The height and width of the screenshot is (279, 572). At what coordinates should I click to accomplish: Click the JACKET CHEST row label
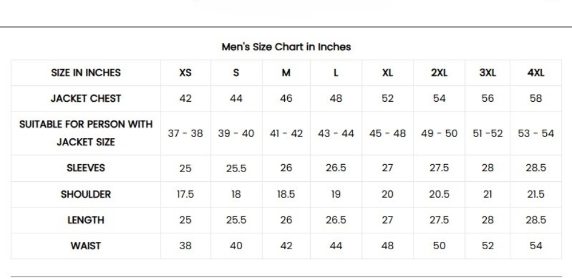coord(86,98)
